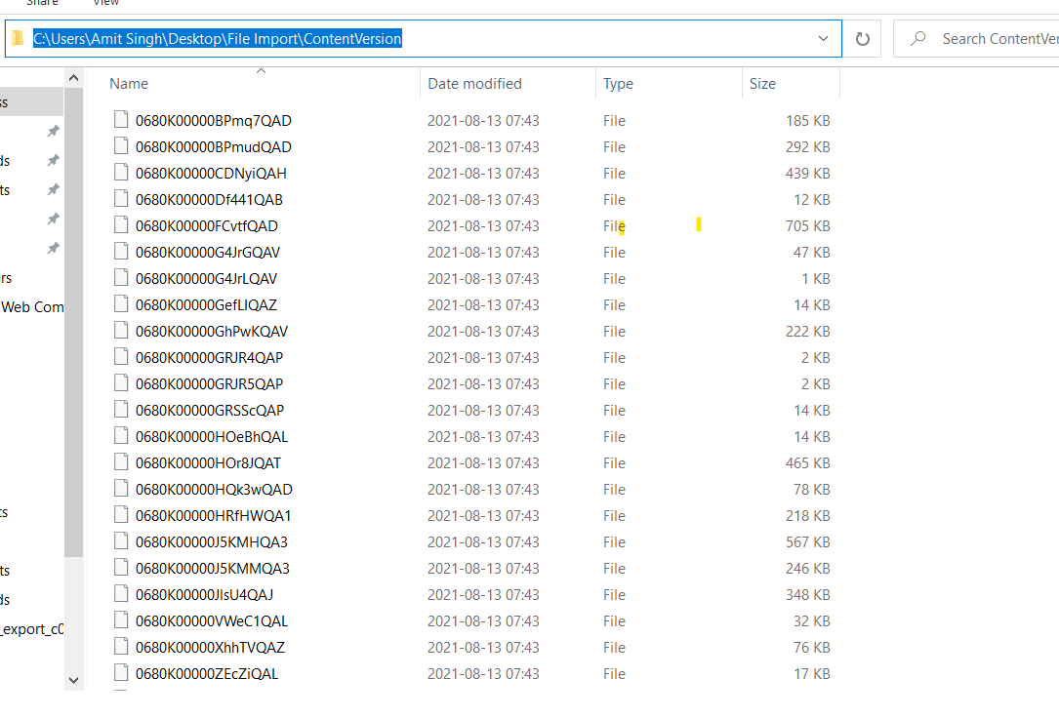Click the document icon beside 0680K00000HRfHWQA1

point(121,514)
